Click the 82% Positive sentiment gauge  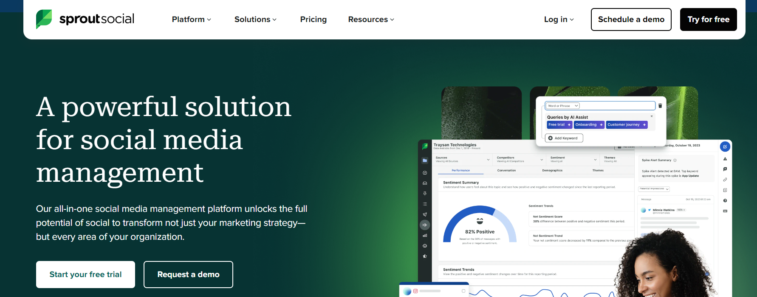tap(480, 225)
